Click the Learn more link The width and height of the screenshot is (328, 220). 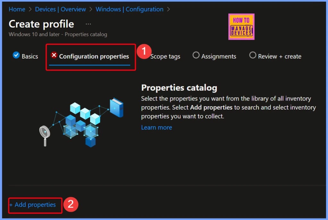156,127
